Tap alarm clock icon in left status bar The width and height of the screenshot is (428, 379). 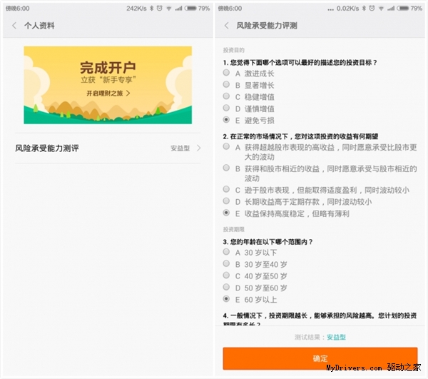coord(161,8)
